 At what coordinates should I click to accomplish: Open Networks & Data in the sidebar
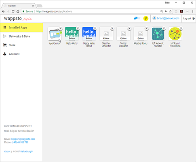(22, 36)
